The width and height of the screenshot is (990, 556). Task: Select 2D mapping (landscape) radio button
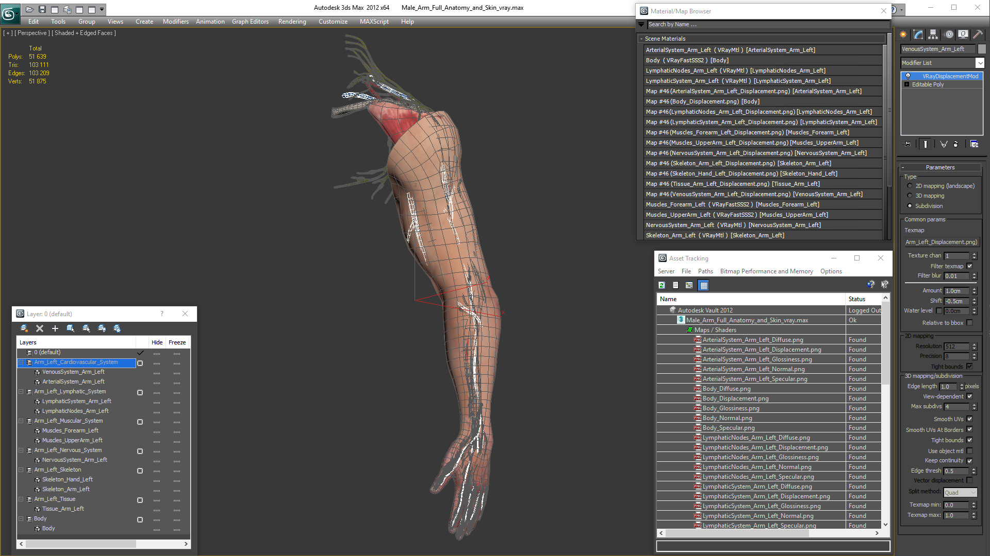point(910,186)
